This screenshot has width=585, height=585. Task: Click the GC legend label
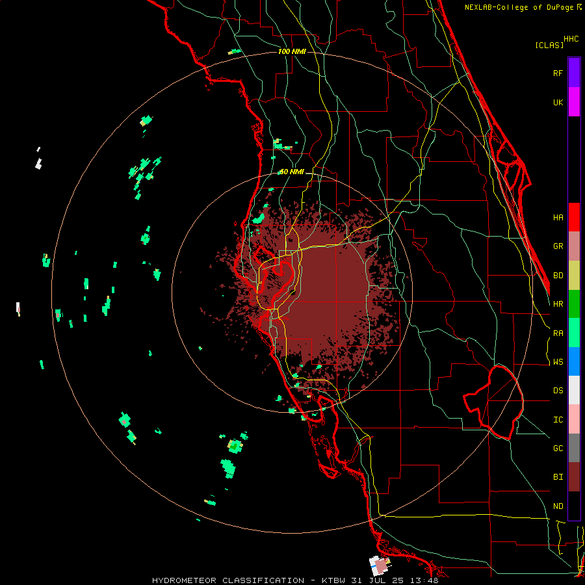point(558,448)
